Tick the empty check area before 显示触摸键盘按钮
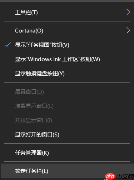134x180 pixels. [x=8, y=74]
